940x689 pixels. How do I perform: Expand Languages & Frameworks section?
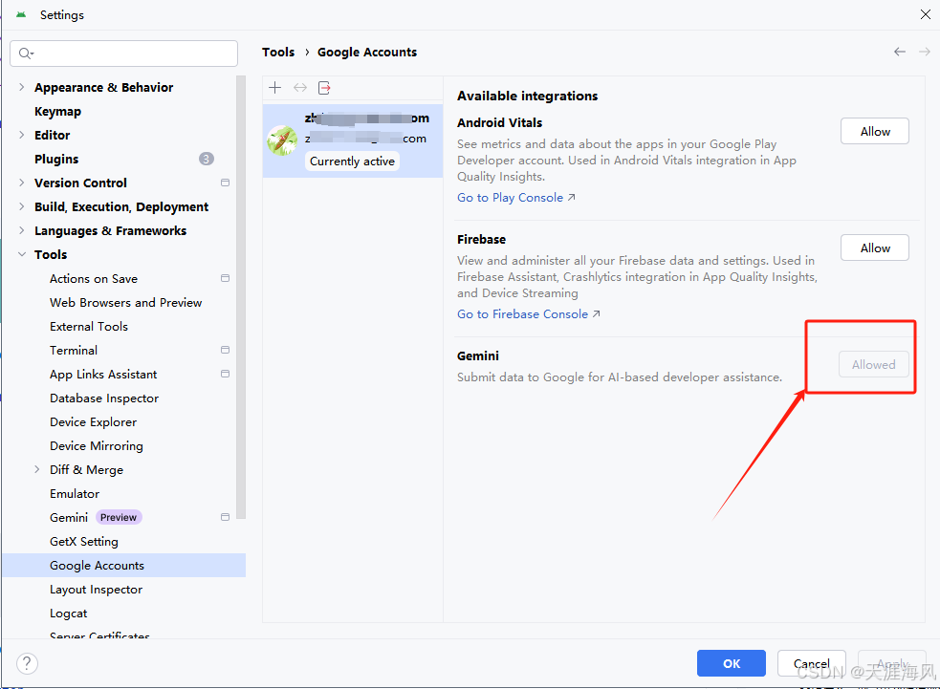pos(22,230)
